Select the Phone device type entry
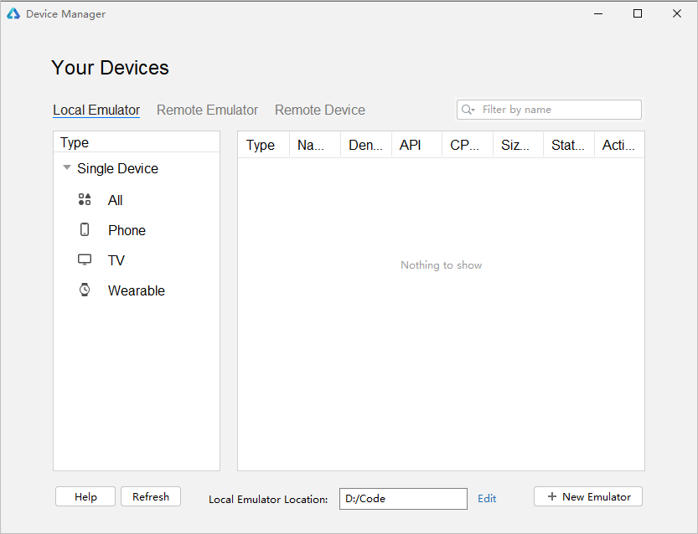This screenshot has height=534, width=698. (x=137, y=230)
